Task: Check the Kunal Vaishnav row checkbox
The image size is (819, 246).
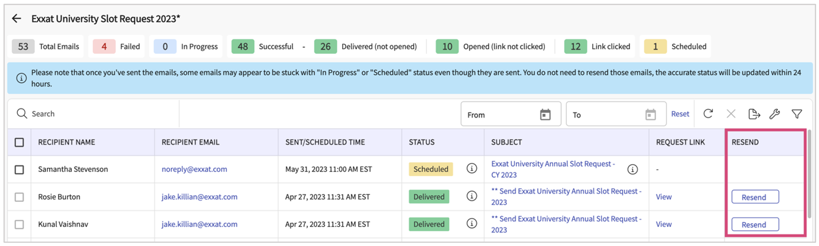Action: (x=19, y=225)
